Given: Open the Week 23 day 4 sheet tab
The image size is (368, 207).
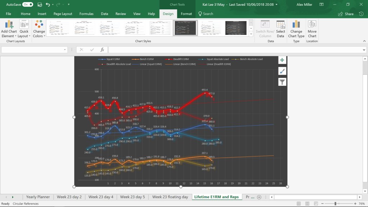Looking at the screenshot, I should 101,197.
